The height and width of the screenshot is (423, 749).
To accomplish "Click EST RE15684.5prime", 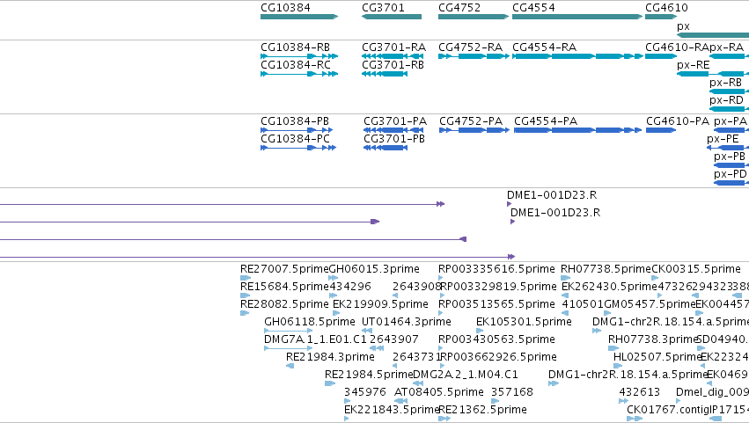I will 284,287.
